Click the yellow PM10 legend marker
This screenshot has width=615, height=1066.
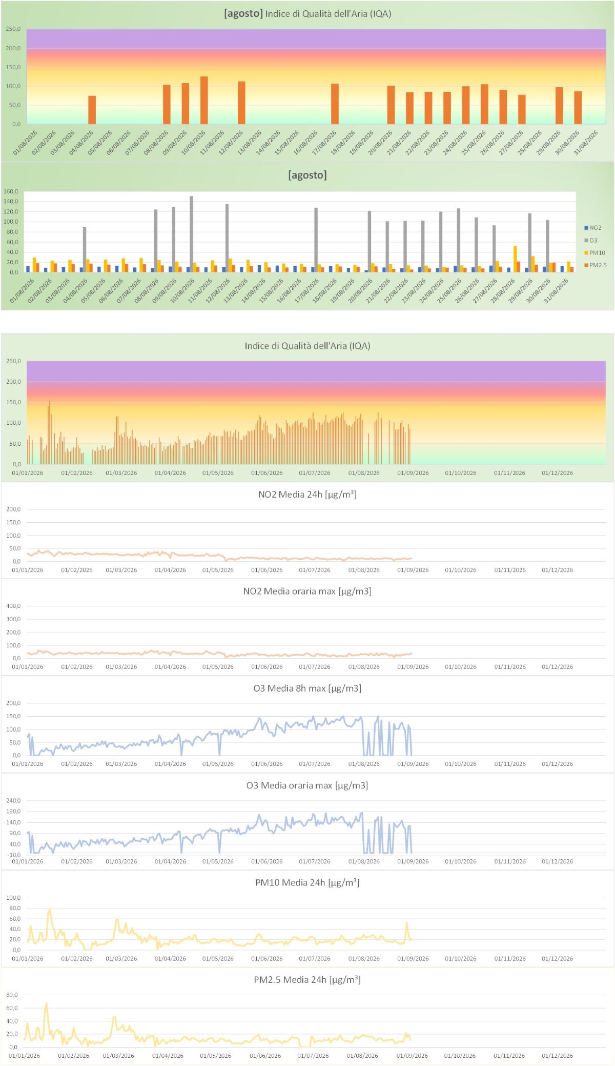(586, 253)
